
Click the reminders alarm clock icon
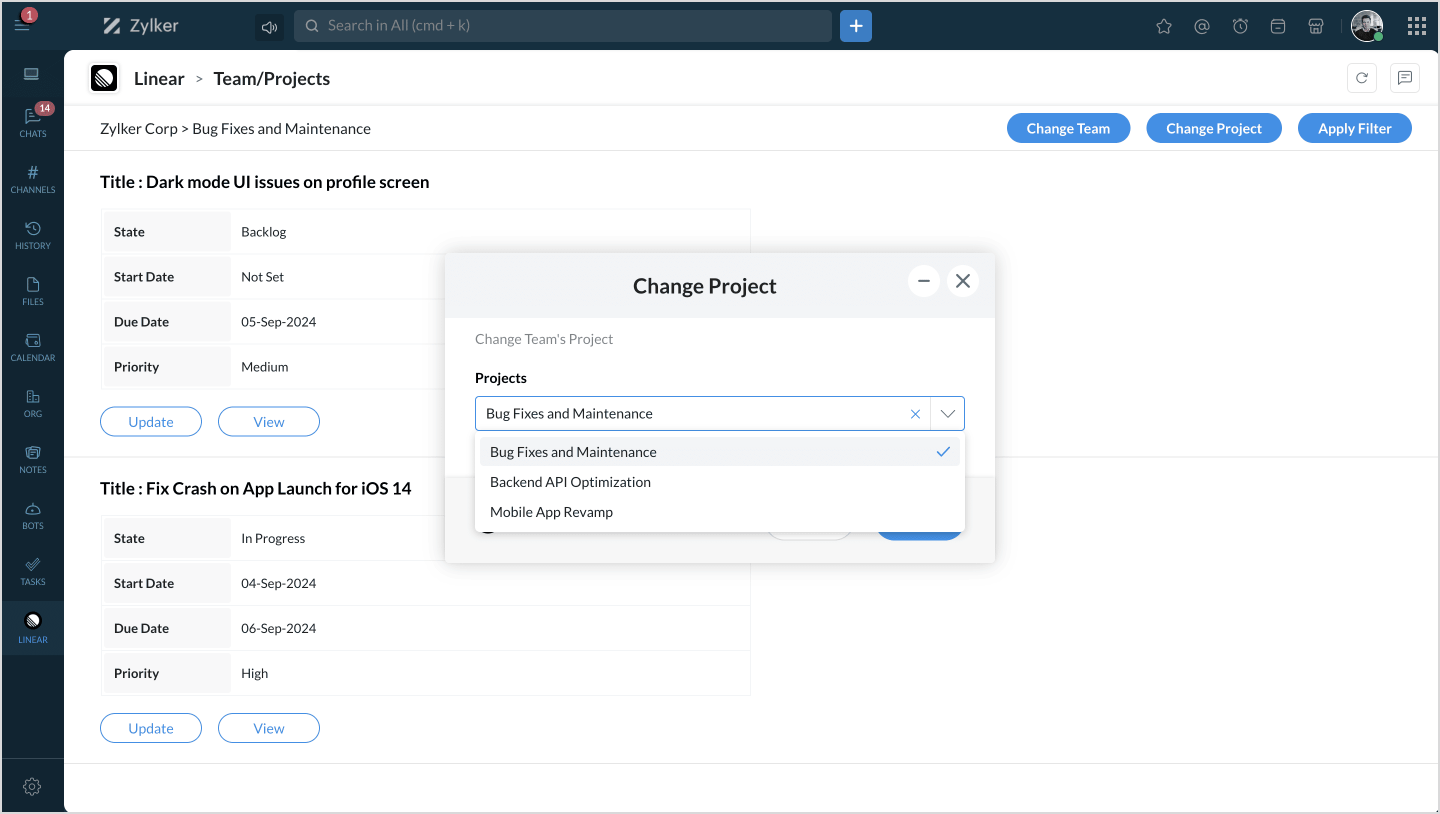(x=1240, y=26)
